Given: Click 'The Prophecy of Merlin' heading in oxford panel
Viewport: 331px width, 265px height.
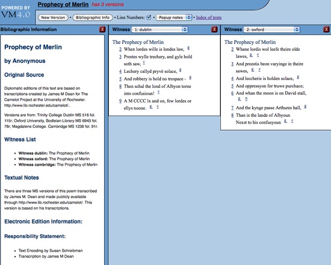Looking at the screenshot, I should pyautogui.click(x=250, y=42).
